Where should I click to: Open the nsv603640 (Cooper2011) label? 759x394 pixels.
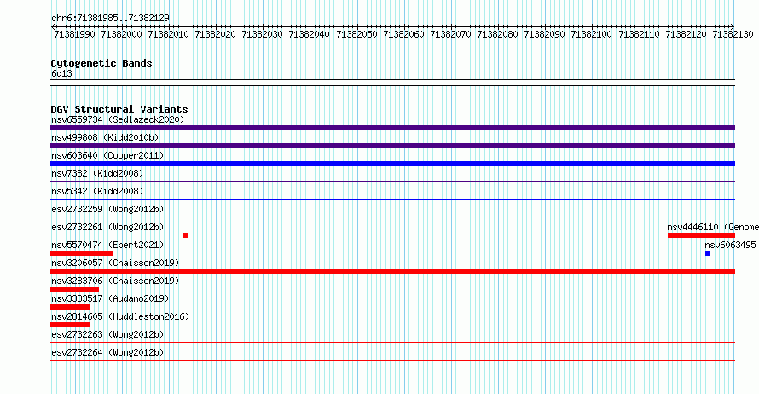point(107,155)
